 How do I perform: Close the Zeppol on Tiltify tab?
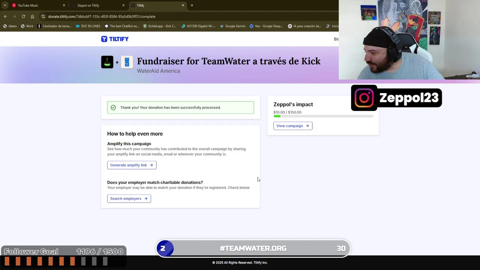123,5
